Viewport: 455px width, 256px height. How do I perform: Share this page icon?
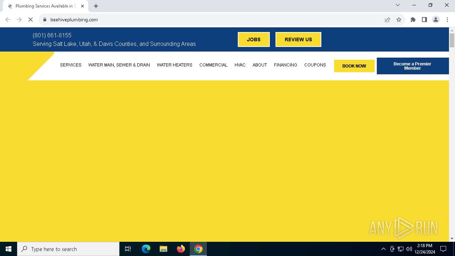coord(387,20)
